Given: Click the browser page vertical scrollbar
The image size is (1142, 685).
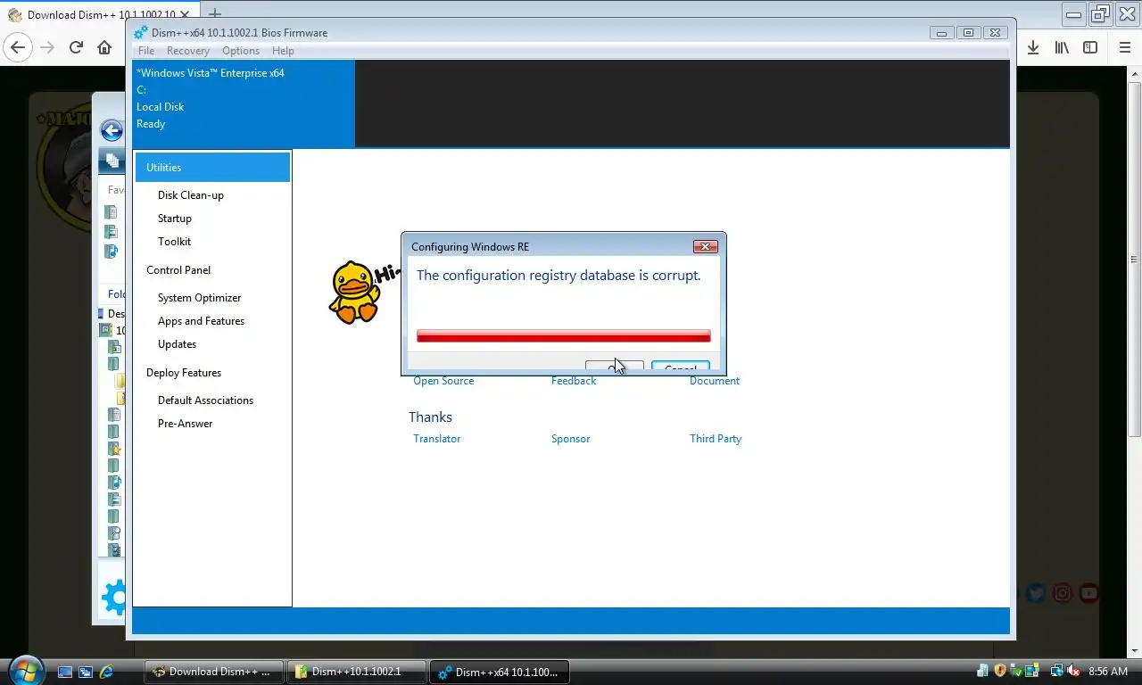Looking at the screenshot, I should [x=1134, y=258].
